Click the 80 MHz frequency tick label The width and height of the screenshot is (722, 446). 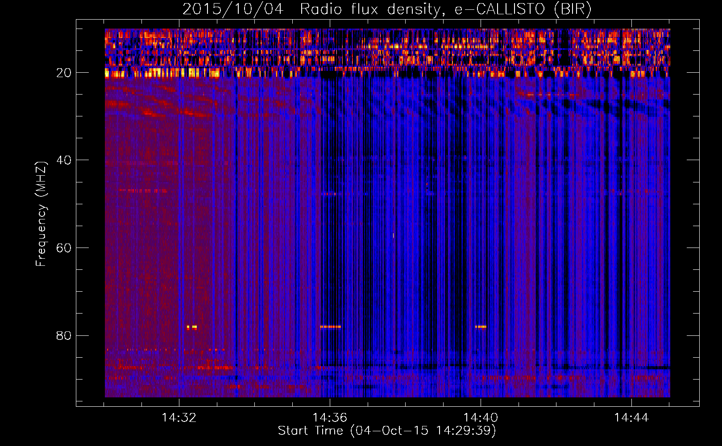click(x=64, y=335)
